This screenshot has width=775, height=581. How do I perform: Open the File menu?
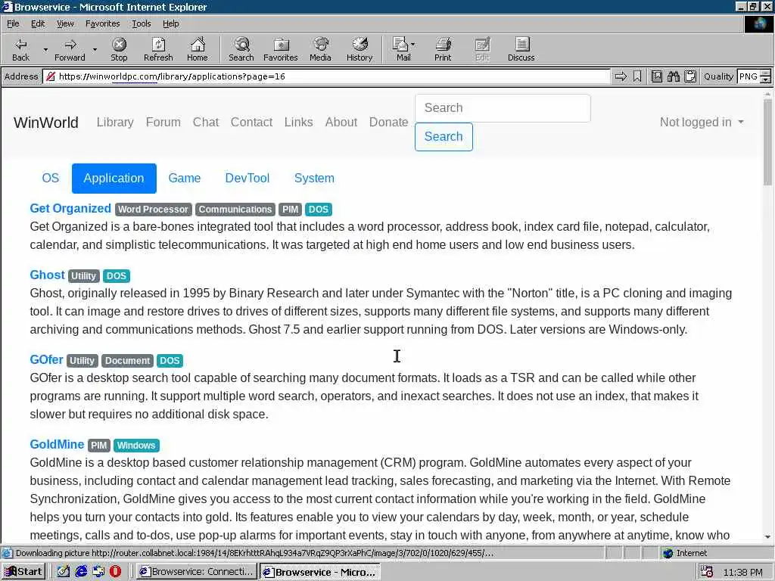tap(13, 23)
